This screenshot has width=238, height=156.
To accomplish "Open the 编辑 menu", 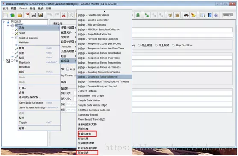I will pyautogui.click(x=14, y=9).
